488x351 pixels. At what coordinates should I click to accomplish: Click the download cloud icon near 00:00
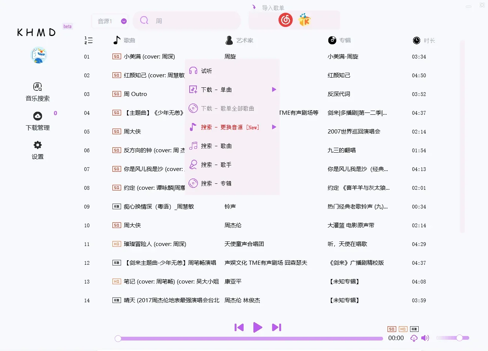[x=414, y=338]
